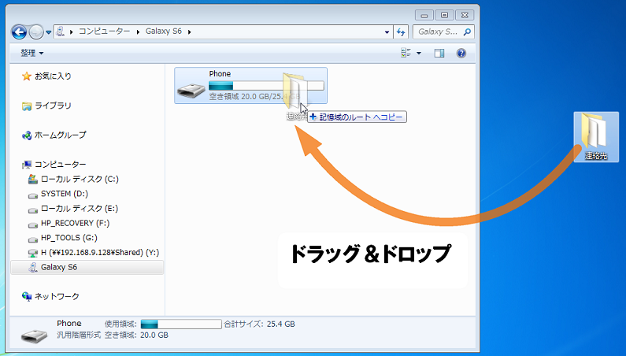The height and width of the screenshot is (356, 626).
Task: Click the change view icon
Action: pos(406,53)
